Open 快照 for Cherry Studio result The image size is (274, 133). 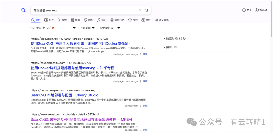pos(145,106)
